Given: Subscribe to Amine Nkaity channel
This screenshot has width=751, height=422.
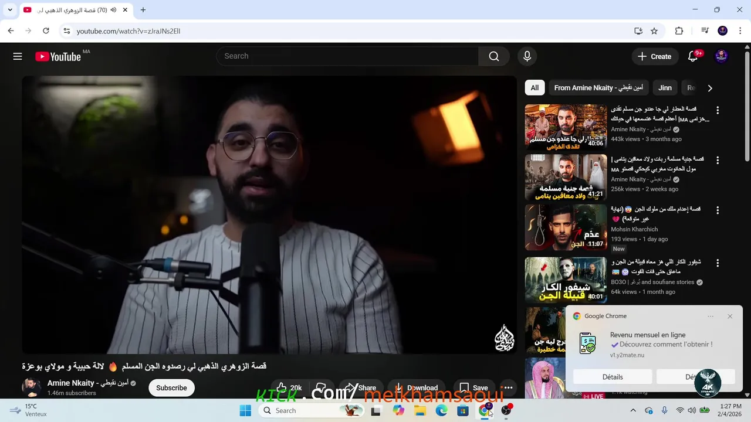Looking at the screenshot, I should tap(171, 387).
